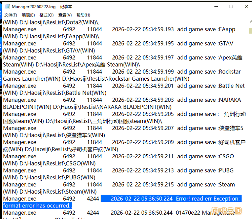
Task: Click the 'D:\Haosiji\ResList\Battle Net(WIN)' path
Action: 63,93
